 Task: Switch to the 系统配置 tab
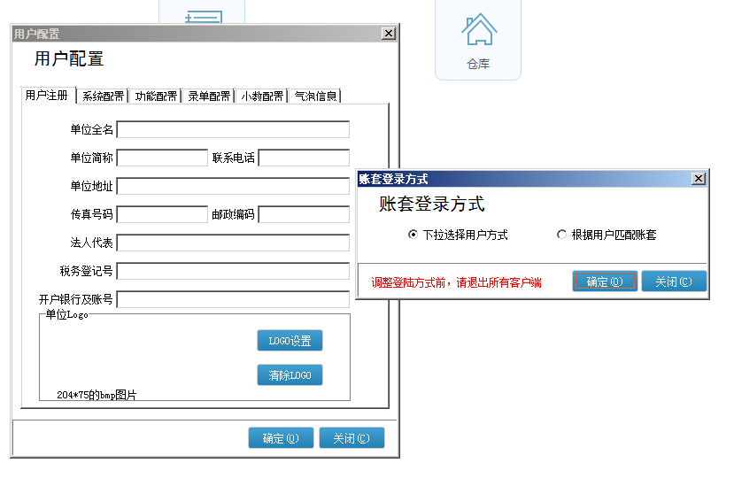click(x=103, y=96)
